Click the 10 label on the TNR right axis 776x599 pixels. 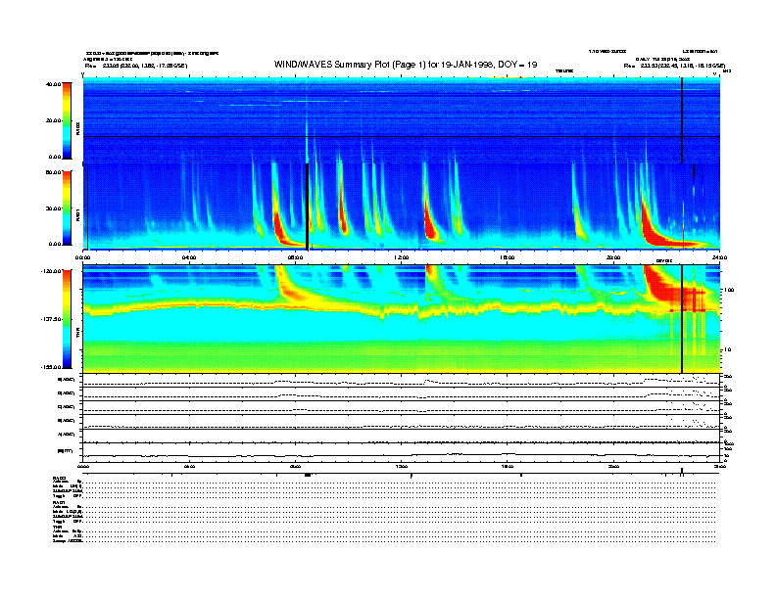729,349
